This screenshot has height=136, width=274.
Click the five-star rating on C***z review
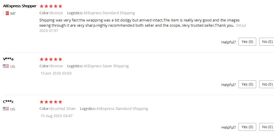point(51,102)
